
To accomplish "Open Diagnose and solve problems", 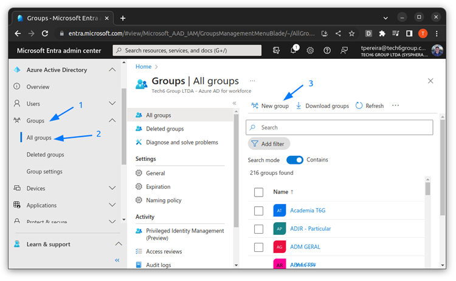I will (181, 142).
